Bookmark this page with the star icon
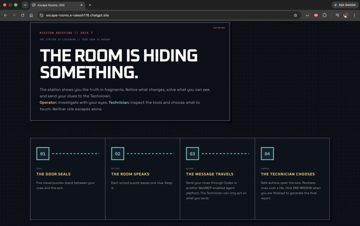The image size is (360, 226). click(295, 15)
